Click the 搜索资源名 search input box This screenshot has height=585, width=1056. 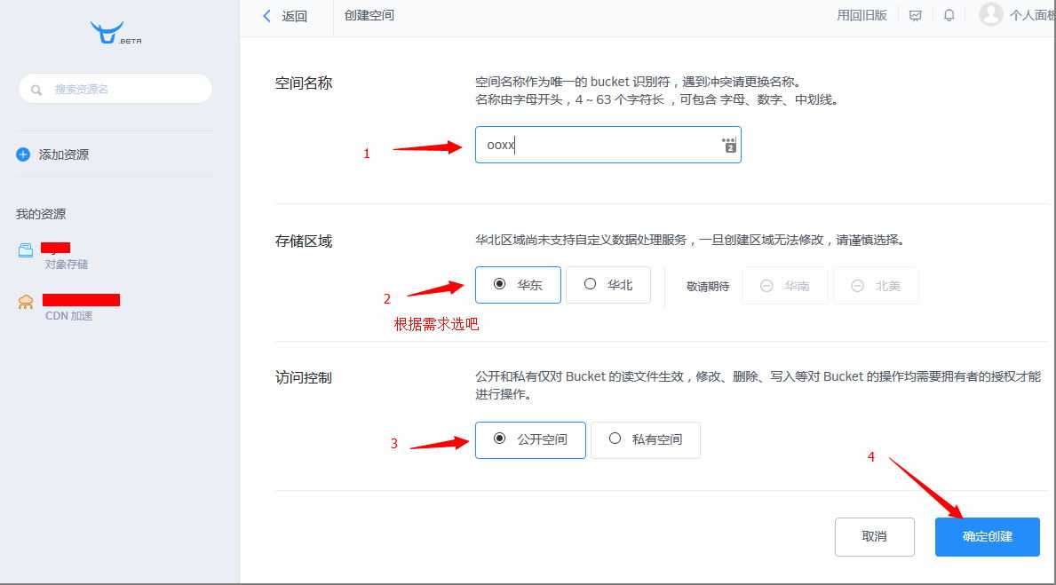pyautogui.click(x=115, y=89)
